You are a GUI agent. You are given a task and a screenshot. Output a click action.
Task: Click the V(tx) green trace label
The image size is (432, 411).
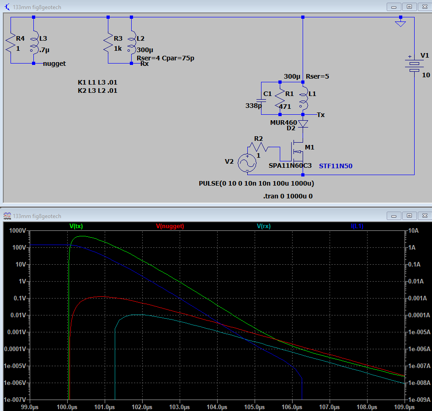(76, 226)
